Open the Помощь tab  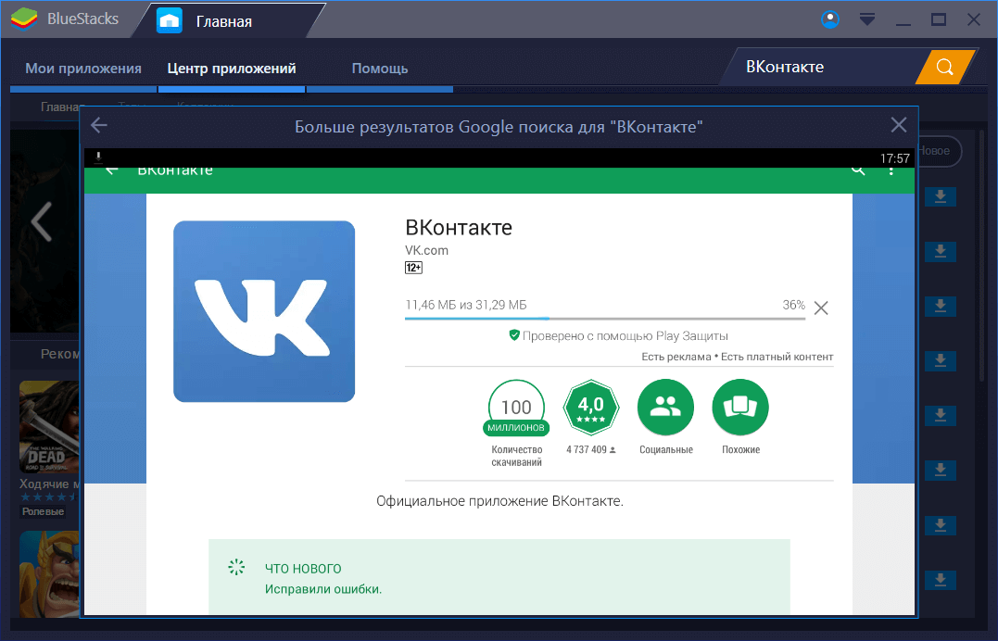pos(380,69)
